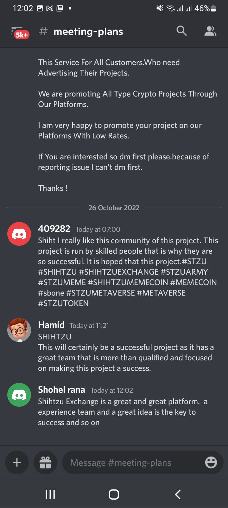Open the plus attachment button
This screenshot has width=228, height=508.
tap(17, 462)
